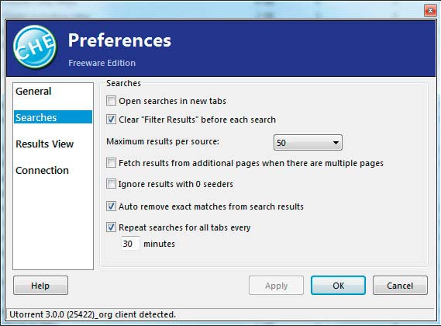Screen dimensions: 441x326
Task: Uncheck Auto remove exact matches option
Action: (x=111, y=206)
